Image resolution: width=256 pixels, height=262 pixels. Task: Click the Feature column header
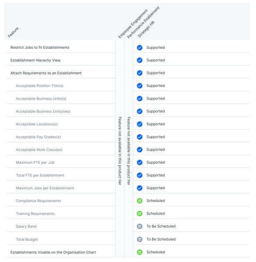(13, 32)
